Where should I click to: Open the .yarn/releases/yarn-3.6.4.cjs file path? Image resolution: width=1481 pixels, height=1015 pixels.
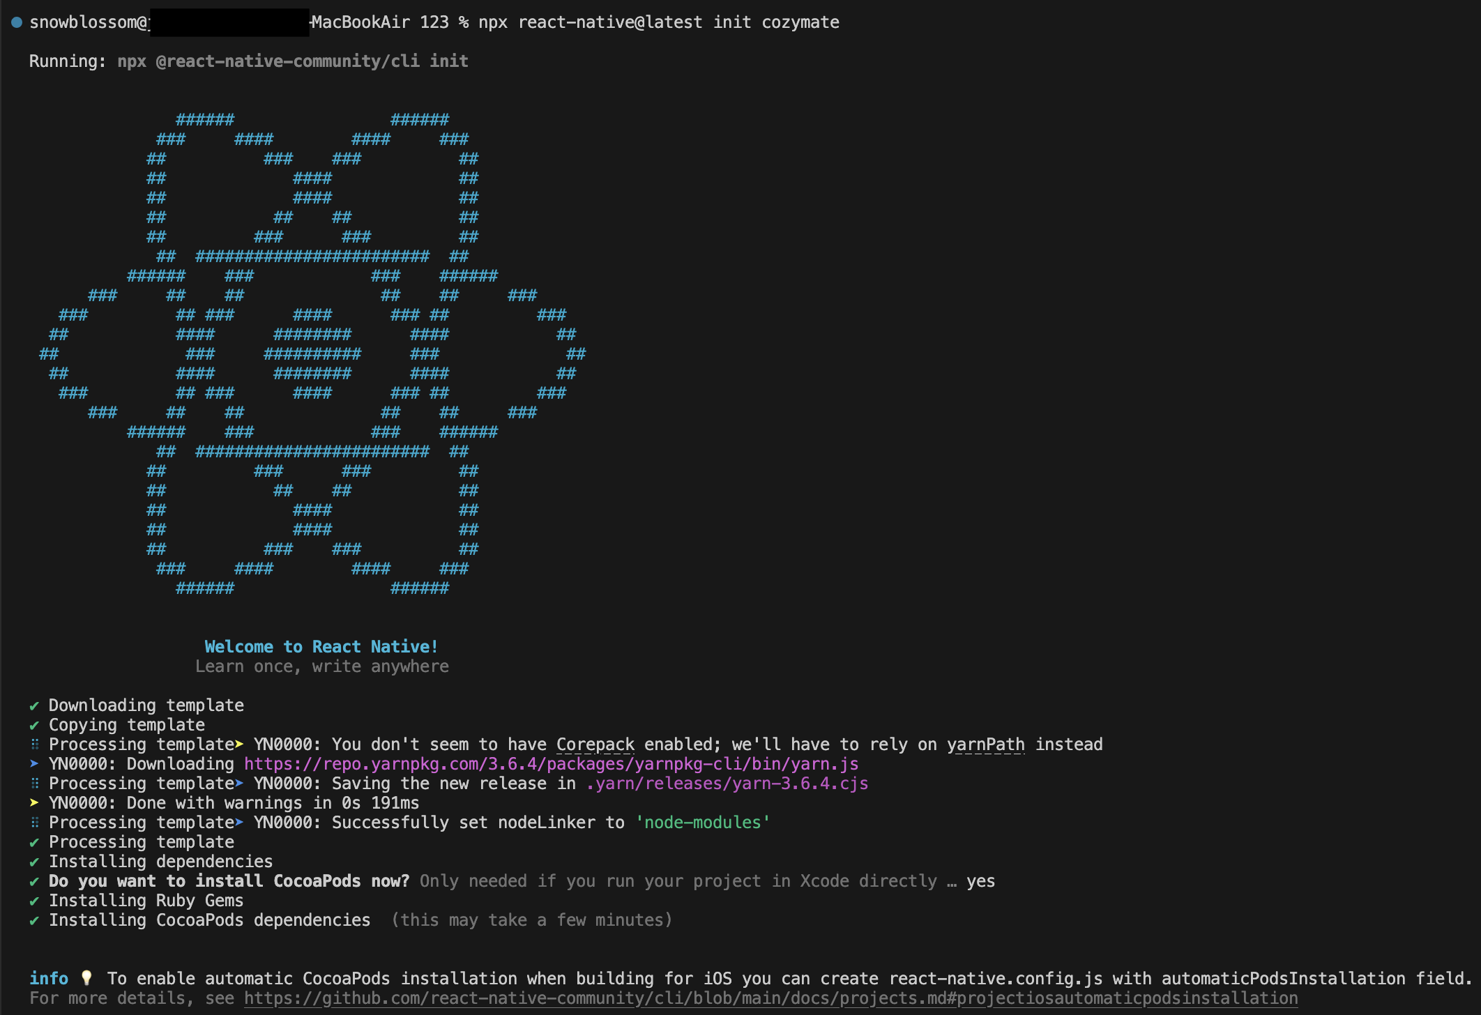coord(727,784)
